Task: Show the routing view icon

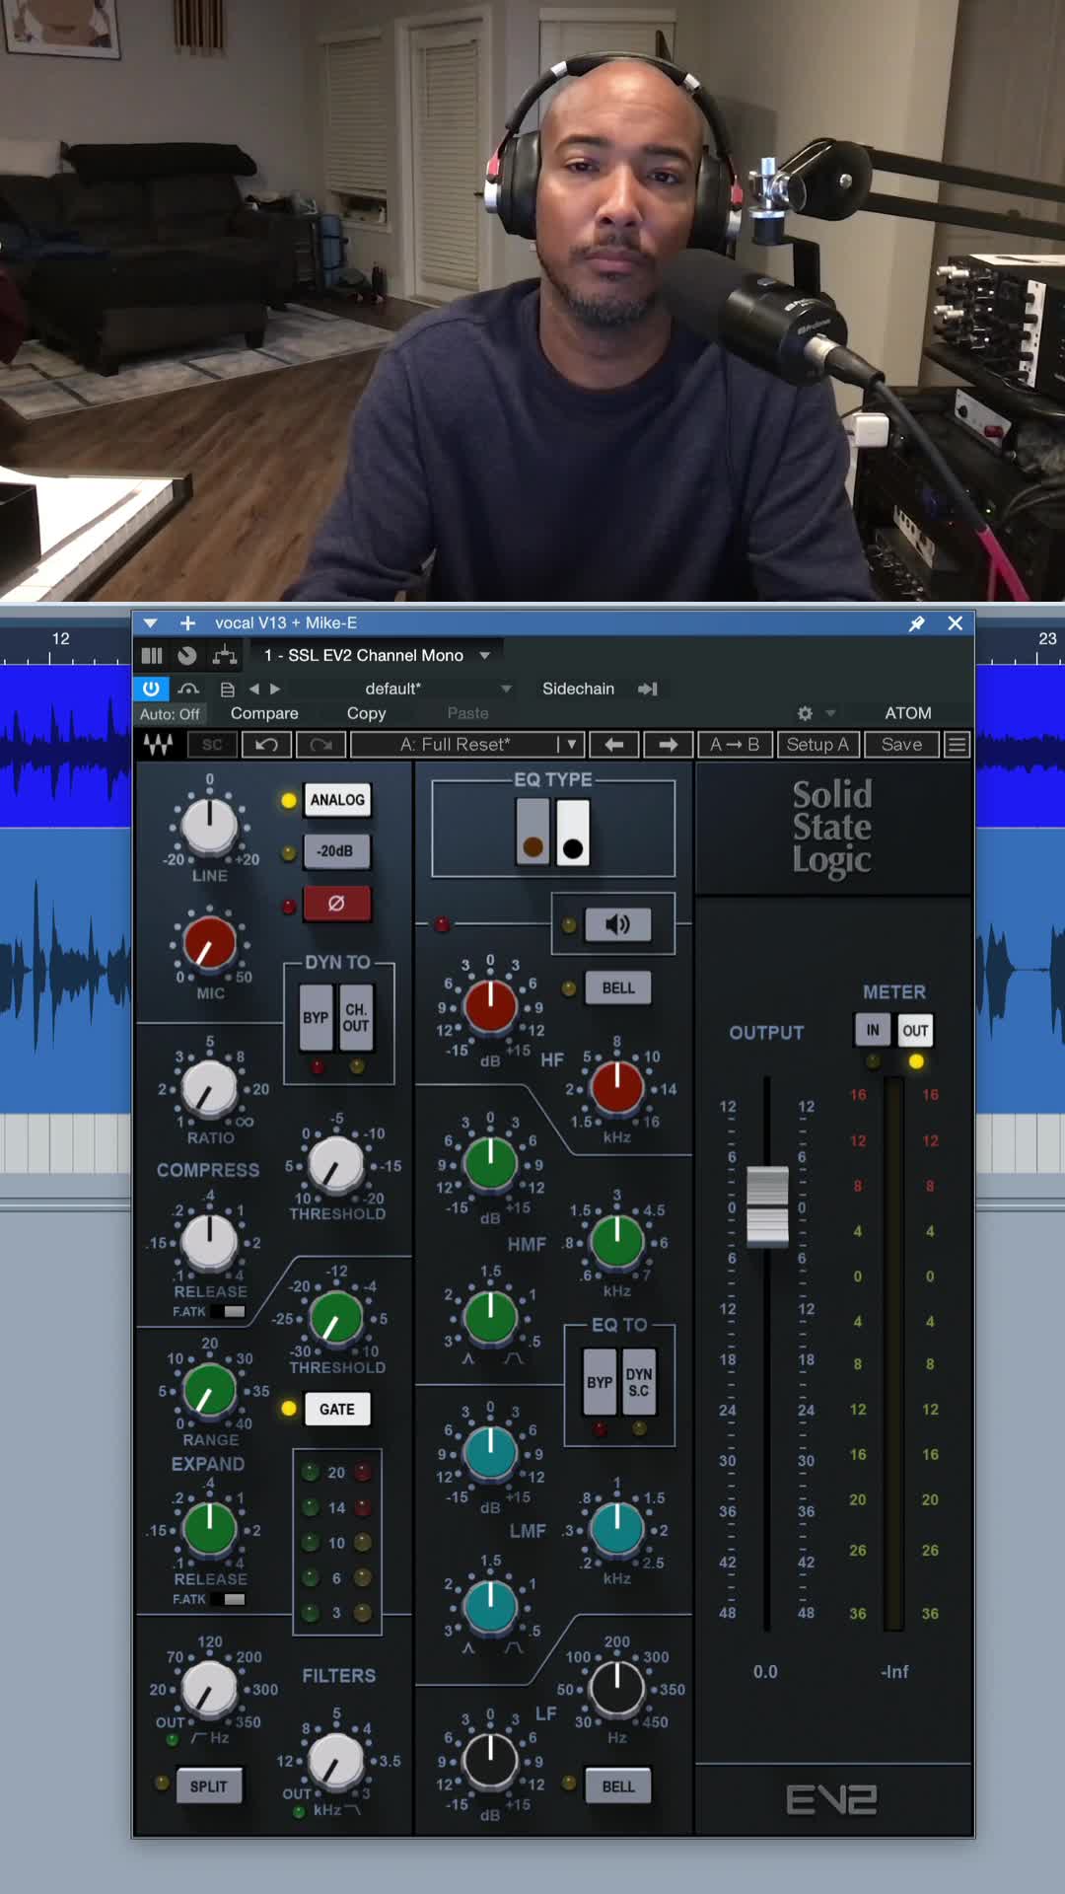Action: coord(225,655)
